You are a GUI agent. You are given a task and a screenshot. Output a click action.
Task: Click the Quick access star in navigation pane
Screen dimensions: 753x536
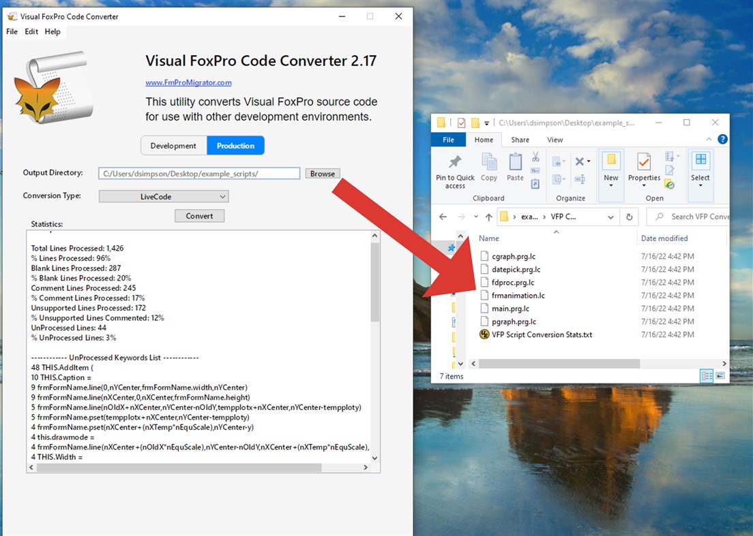tap(452, 248)
